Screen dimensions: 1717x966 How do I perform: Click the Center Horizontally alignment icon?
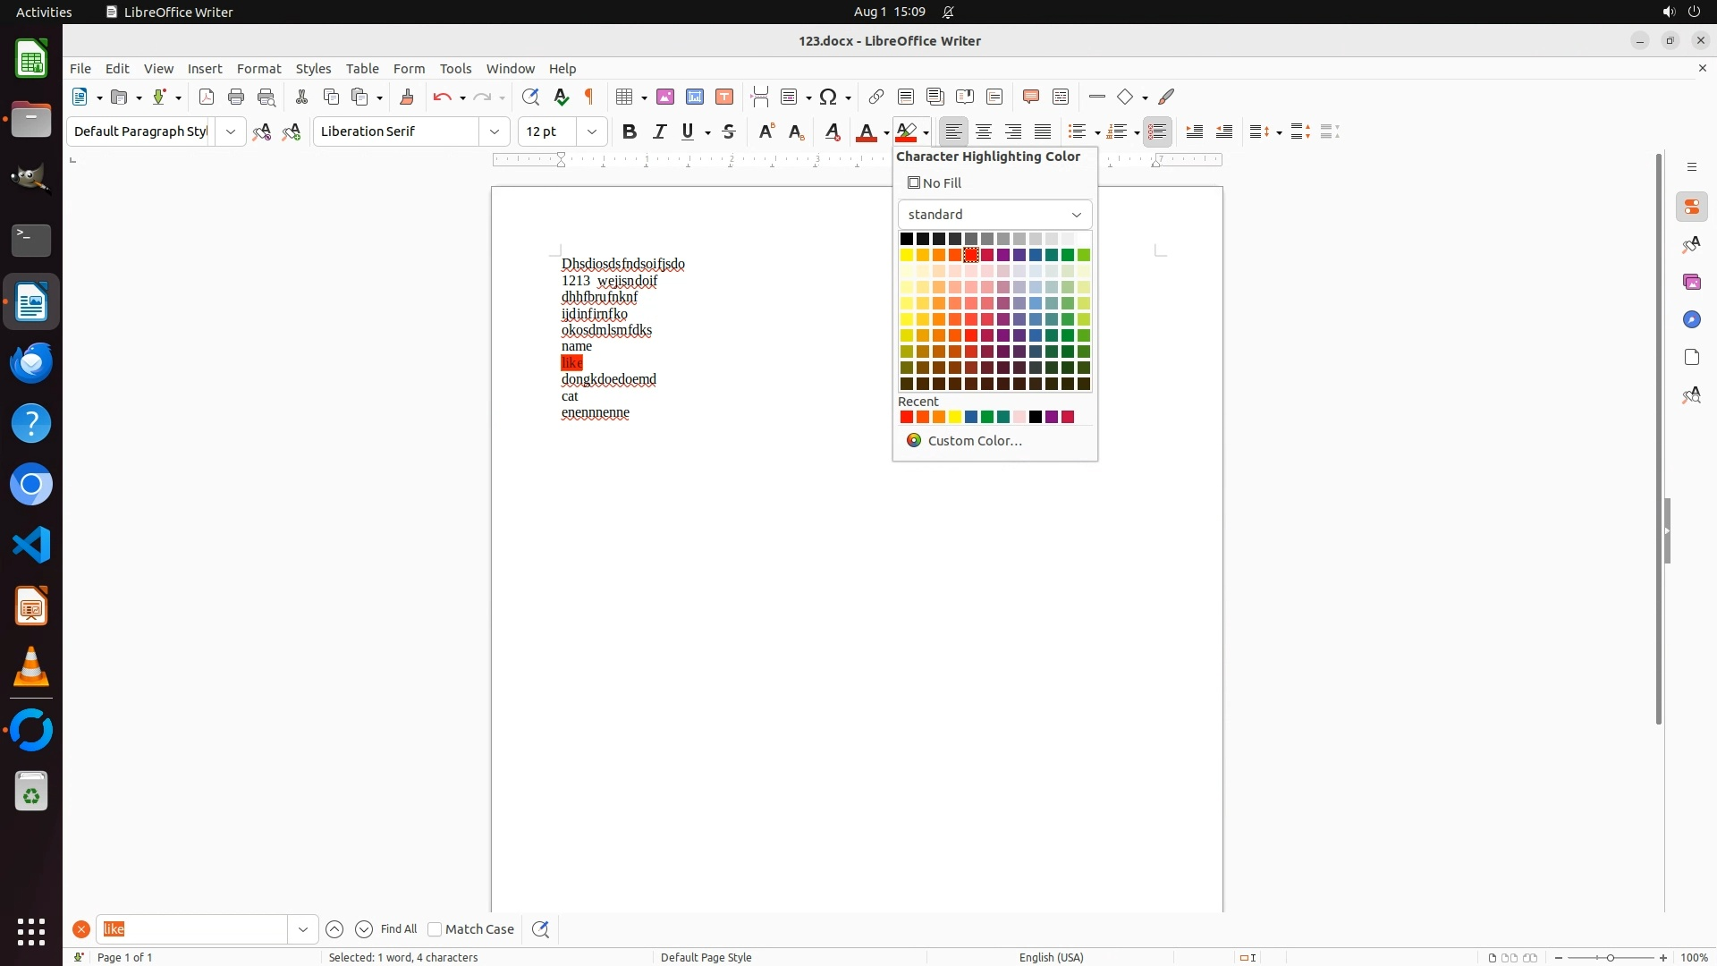pyautogui.click(x=984, y=131)
